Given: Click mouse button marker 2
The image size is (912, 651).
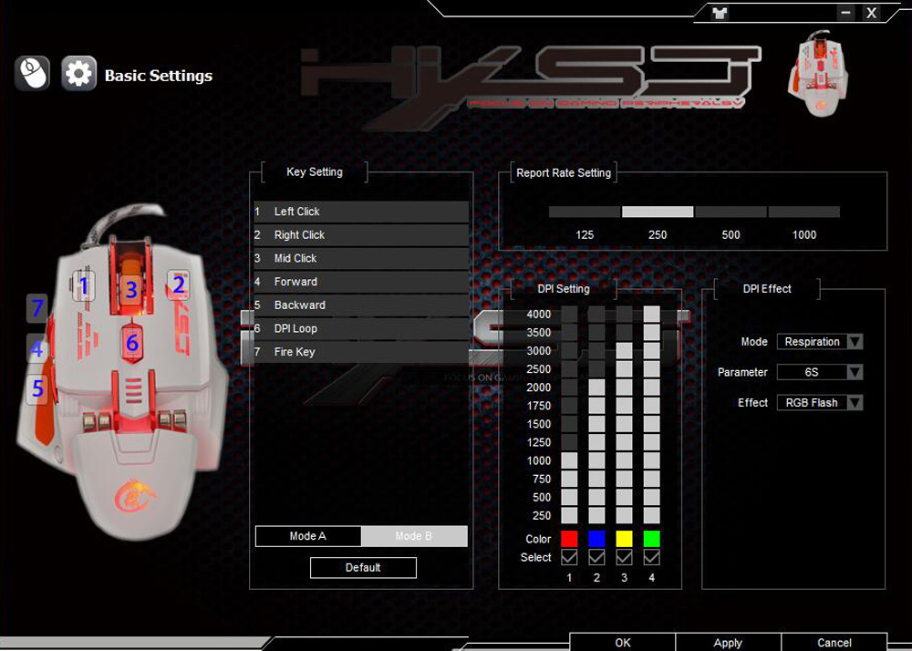Looking at the screenshot, I should (x=179, y=284).
